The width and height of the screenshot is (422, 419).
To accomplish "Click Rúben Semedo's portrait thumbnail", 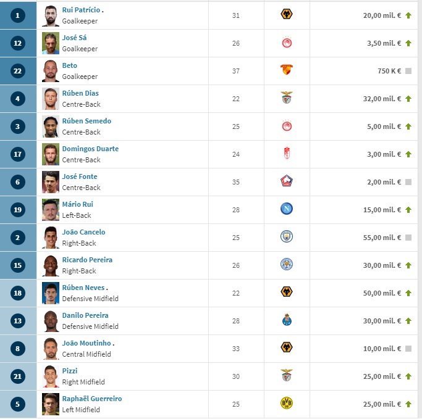I will pyautogui.click(x=51, y=127).
